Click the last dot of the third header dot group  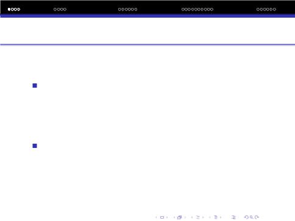[136, 9]
